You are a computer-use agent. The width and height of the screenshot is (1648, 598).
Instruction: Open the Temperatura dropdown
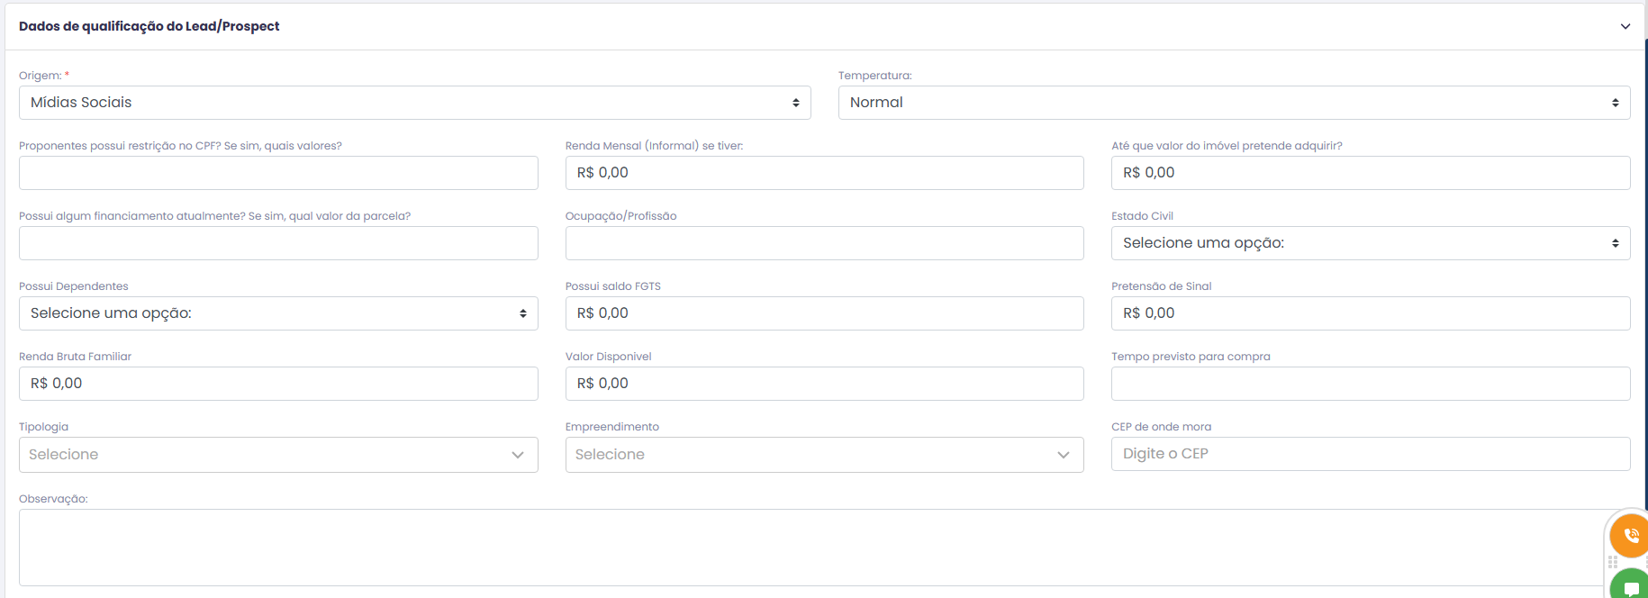[1234, 103]
